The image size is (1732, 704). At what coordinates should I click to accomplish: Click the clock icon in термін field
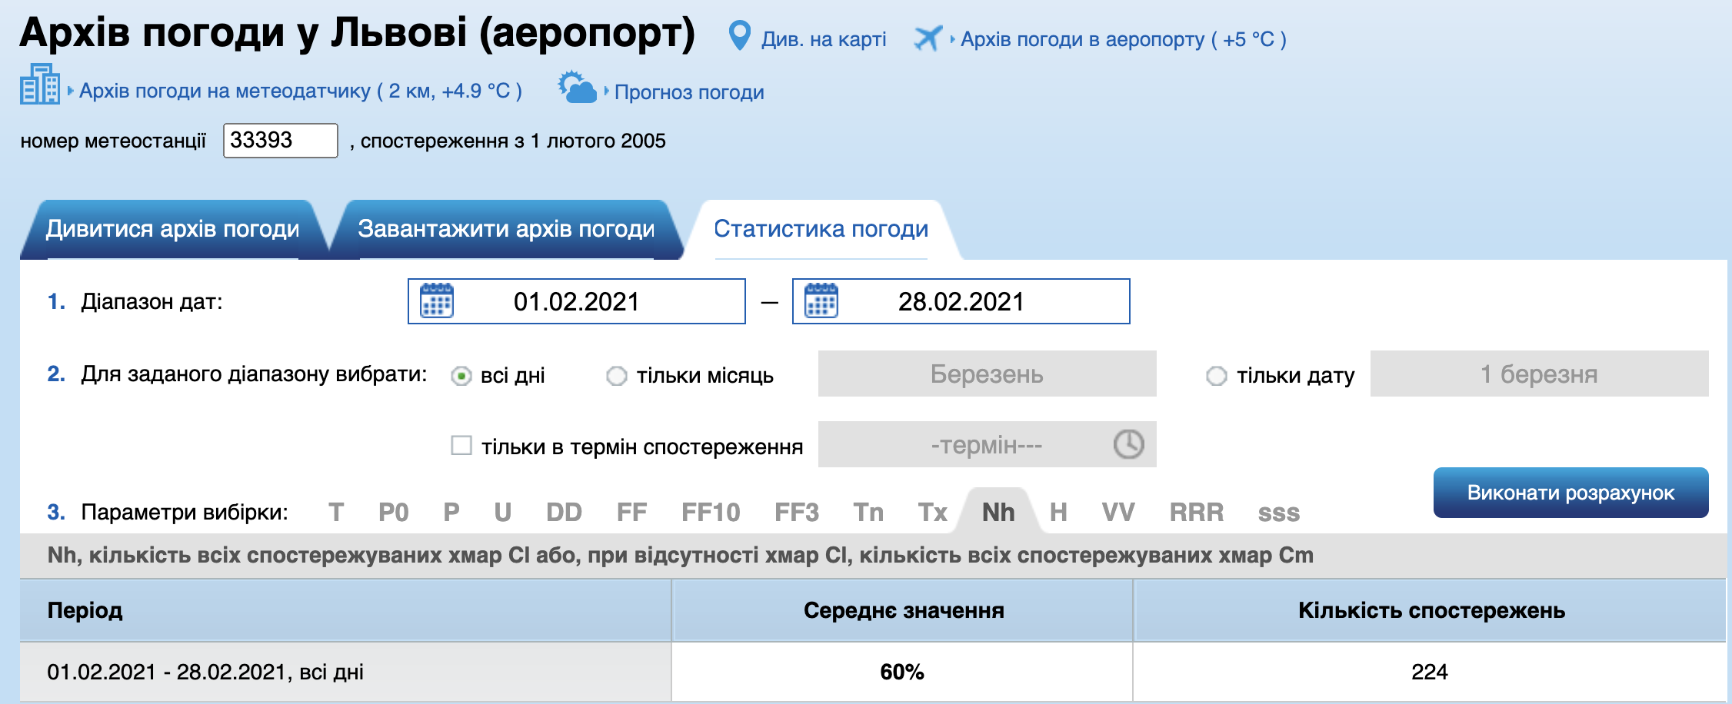tap(1128, 444)
